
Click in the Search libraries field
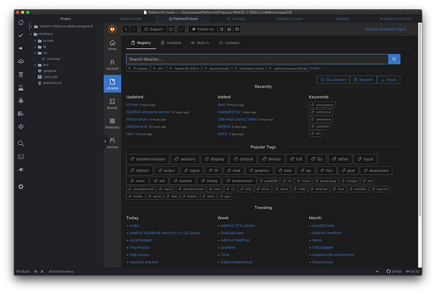pyautogui.click(x=257, y=59)
